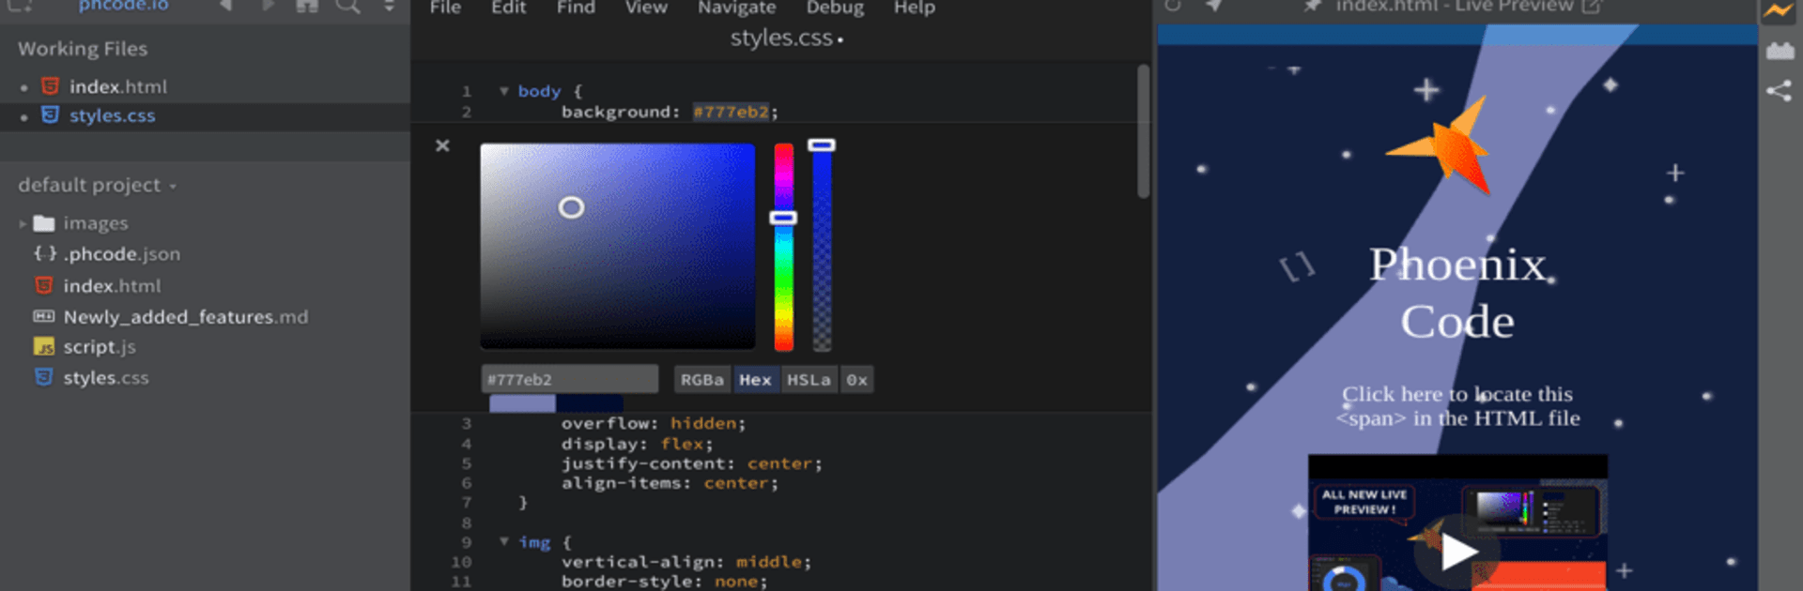Select index.html in Working Files
Image resolution: width=1803 pixels, height=591 pixels.
pyautogui.click(x=118, y=86)
